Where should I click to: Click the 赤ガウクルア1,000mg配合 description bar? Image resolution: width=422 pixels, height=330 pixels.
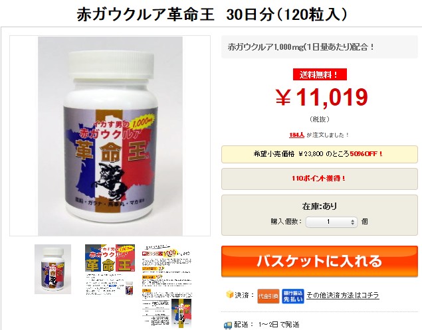320,46
